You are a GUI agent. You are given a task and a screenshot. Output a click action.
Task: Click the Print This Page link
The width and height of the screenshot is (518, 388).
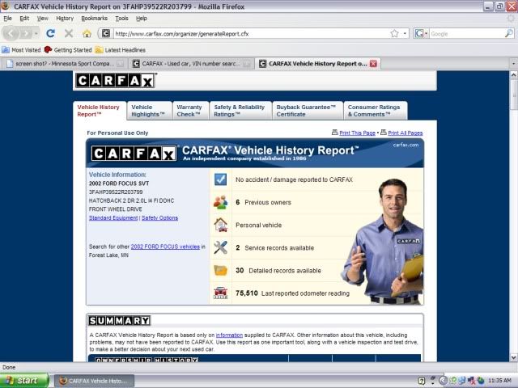pyautogui.click(x=357, y=133)
